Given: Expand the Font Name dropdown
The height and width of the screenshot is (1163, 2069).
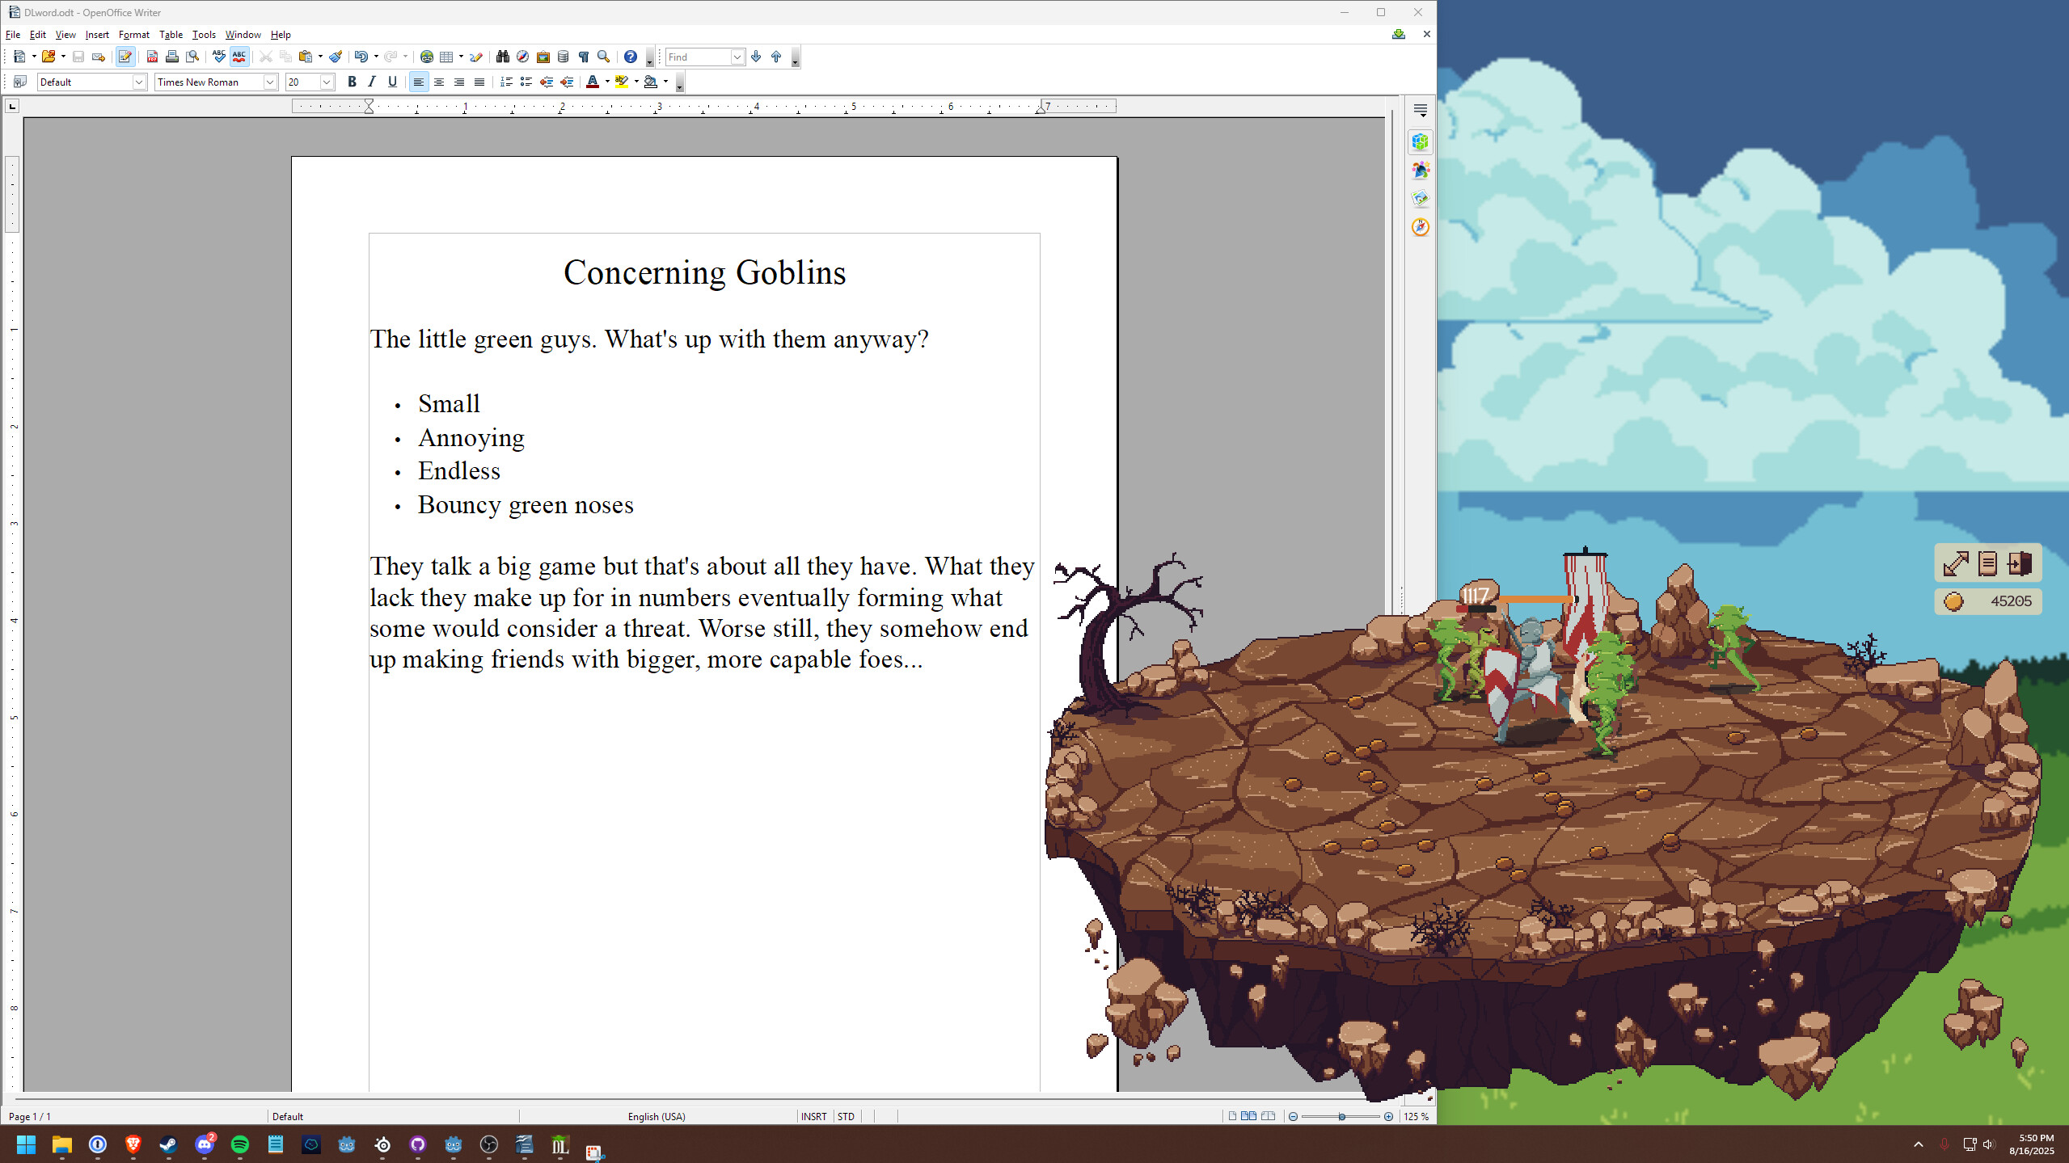Looking at the screenshot, I should click(270, 82).
